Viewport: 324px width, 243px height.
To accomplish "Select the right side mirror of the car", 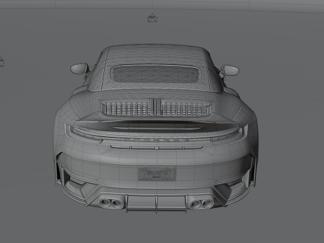I will 230,70.
